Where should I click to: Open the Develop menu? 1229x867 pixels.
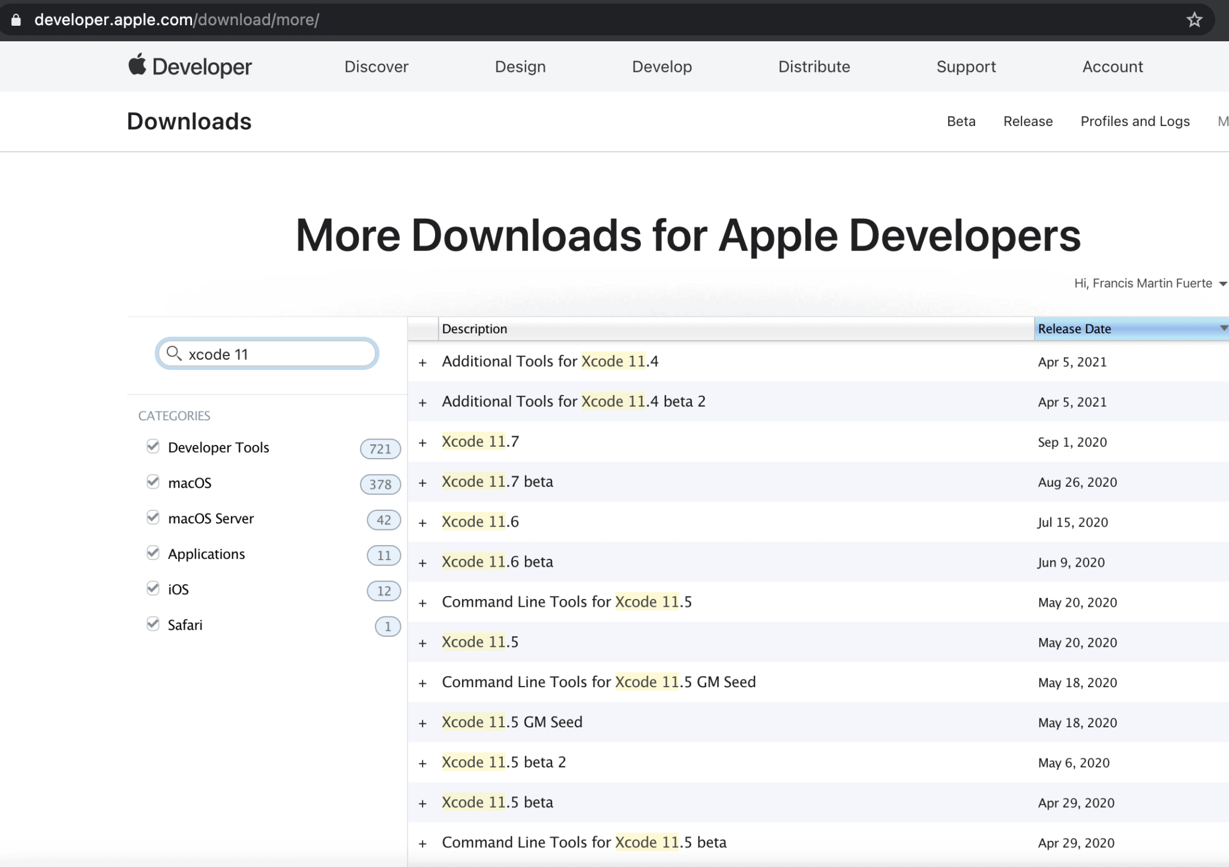(662, 67)
